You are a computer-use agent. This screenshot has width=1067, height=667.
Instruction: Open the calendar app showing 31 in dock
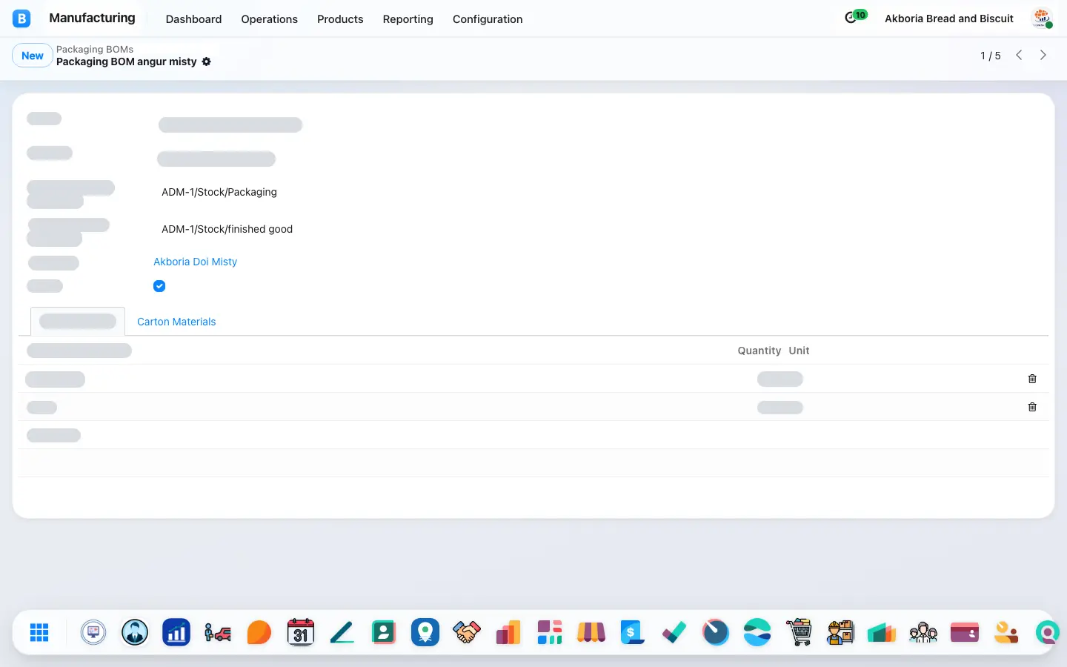301,632
